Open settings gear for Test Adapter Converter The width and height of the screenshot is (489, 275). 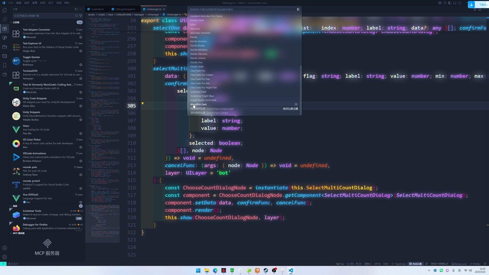81,37
